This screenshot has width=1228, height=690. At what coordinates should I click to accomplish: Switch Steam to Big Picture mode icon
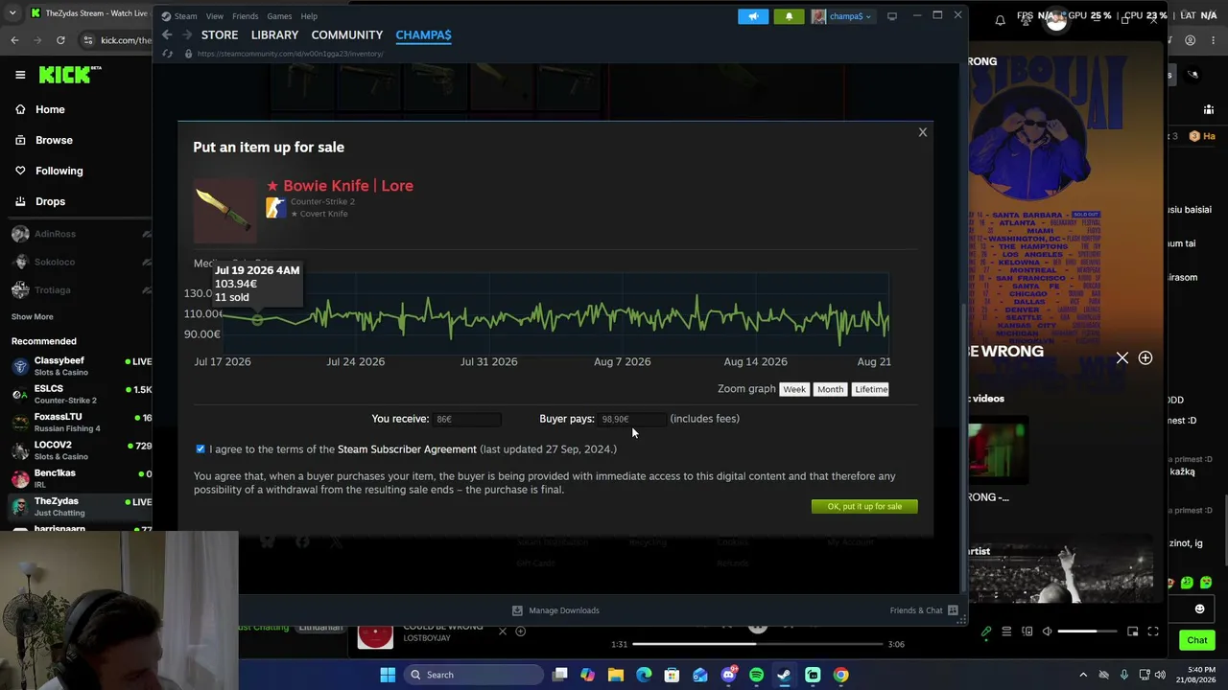pos(892,15)
